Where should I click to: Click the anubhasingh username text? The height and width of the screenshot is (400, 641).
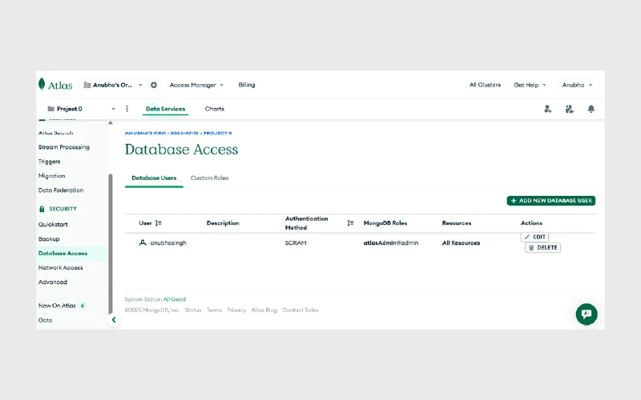click(x=168, y=243)
